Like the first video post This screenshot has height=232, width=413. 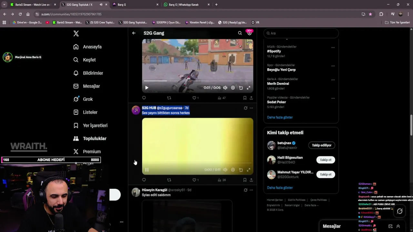196,98
